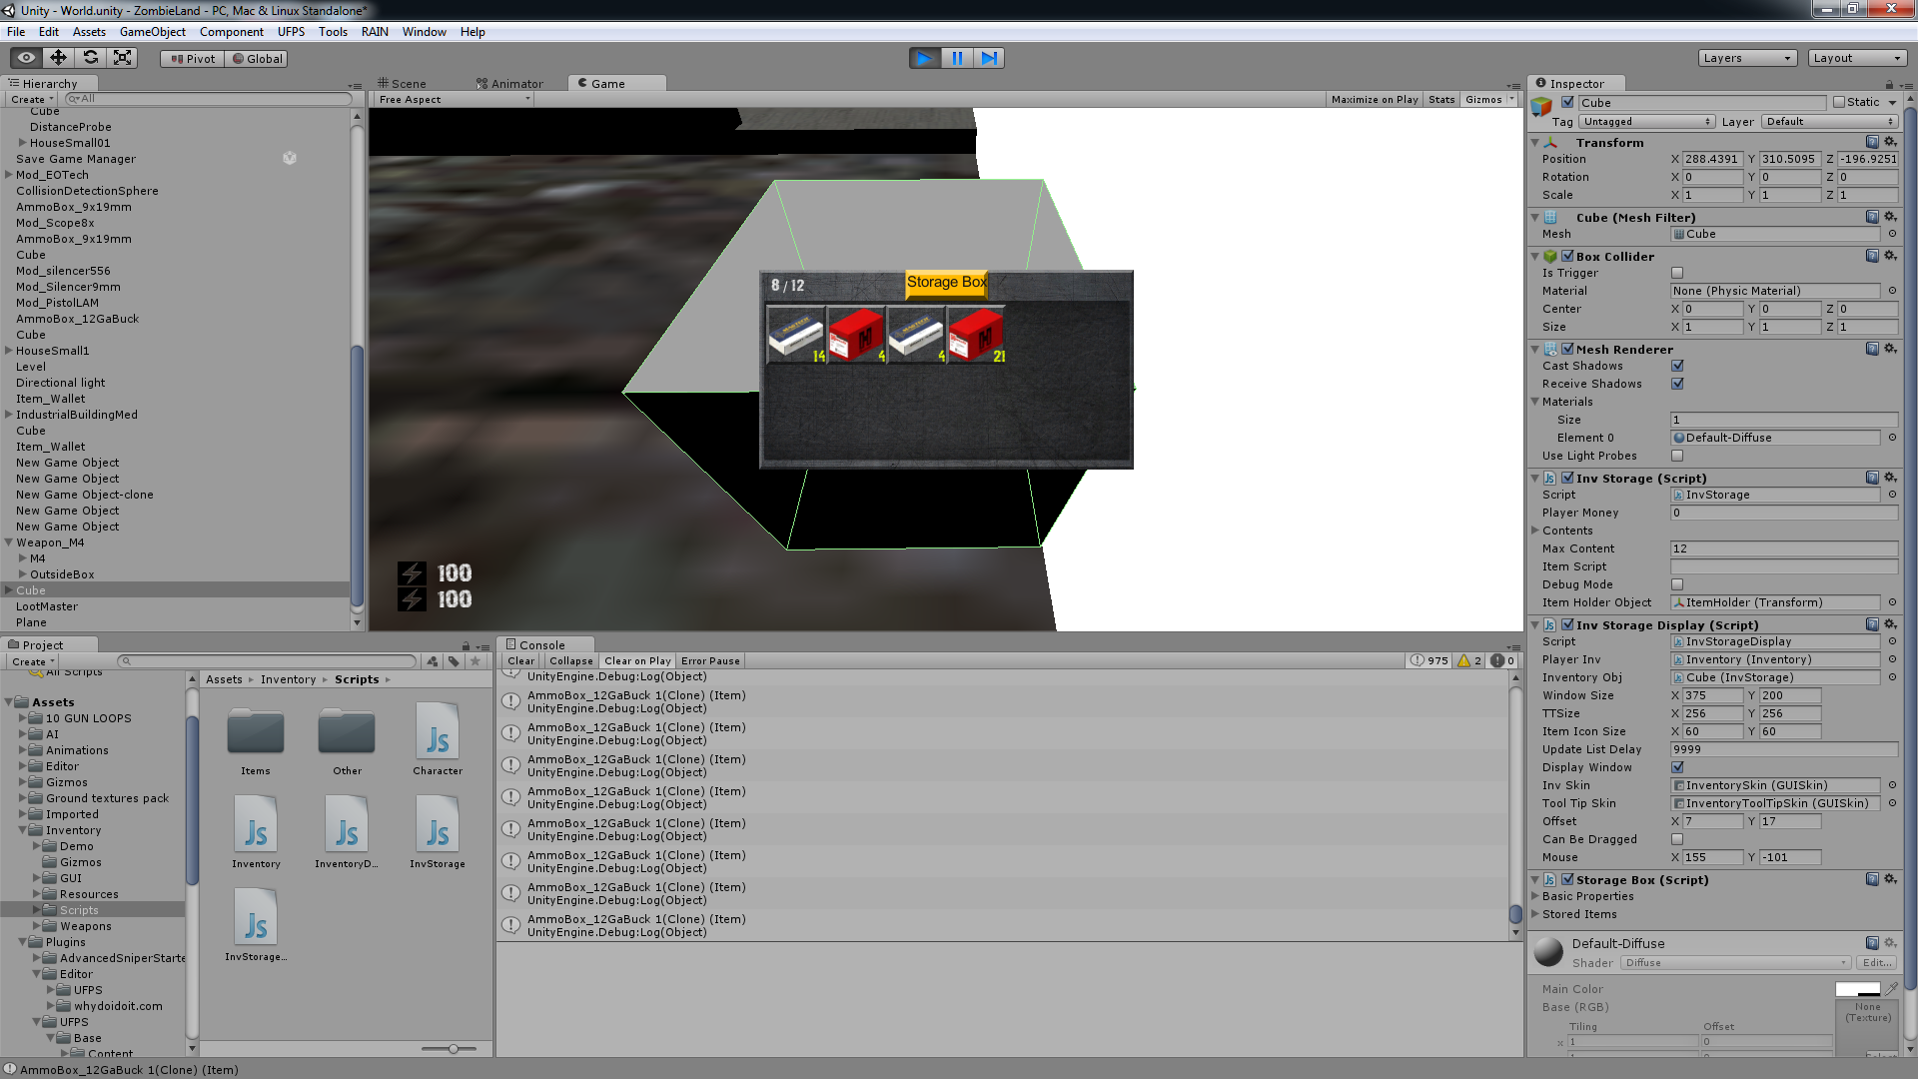This screenshot has width=1918, height=1079.
Task: Switch to the Scene tab
Action: tap(402, 84)
